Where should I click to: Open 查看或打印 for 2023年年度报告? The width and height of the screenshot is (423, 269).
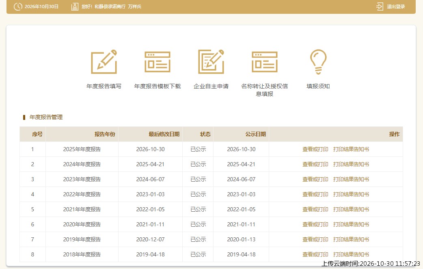click(x=315, y=179)
